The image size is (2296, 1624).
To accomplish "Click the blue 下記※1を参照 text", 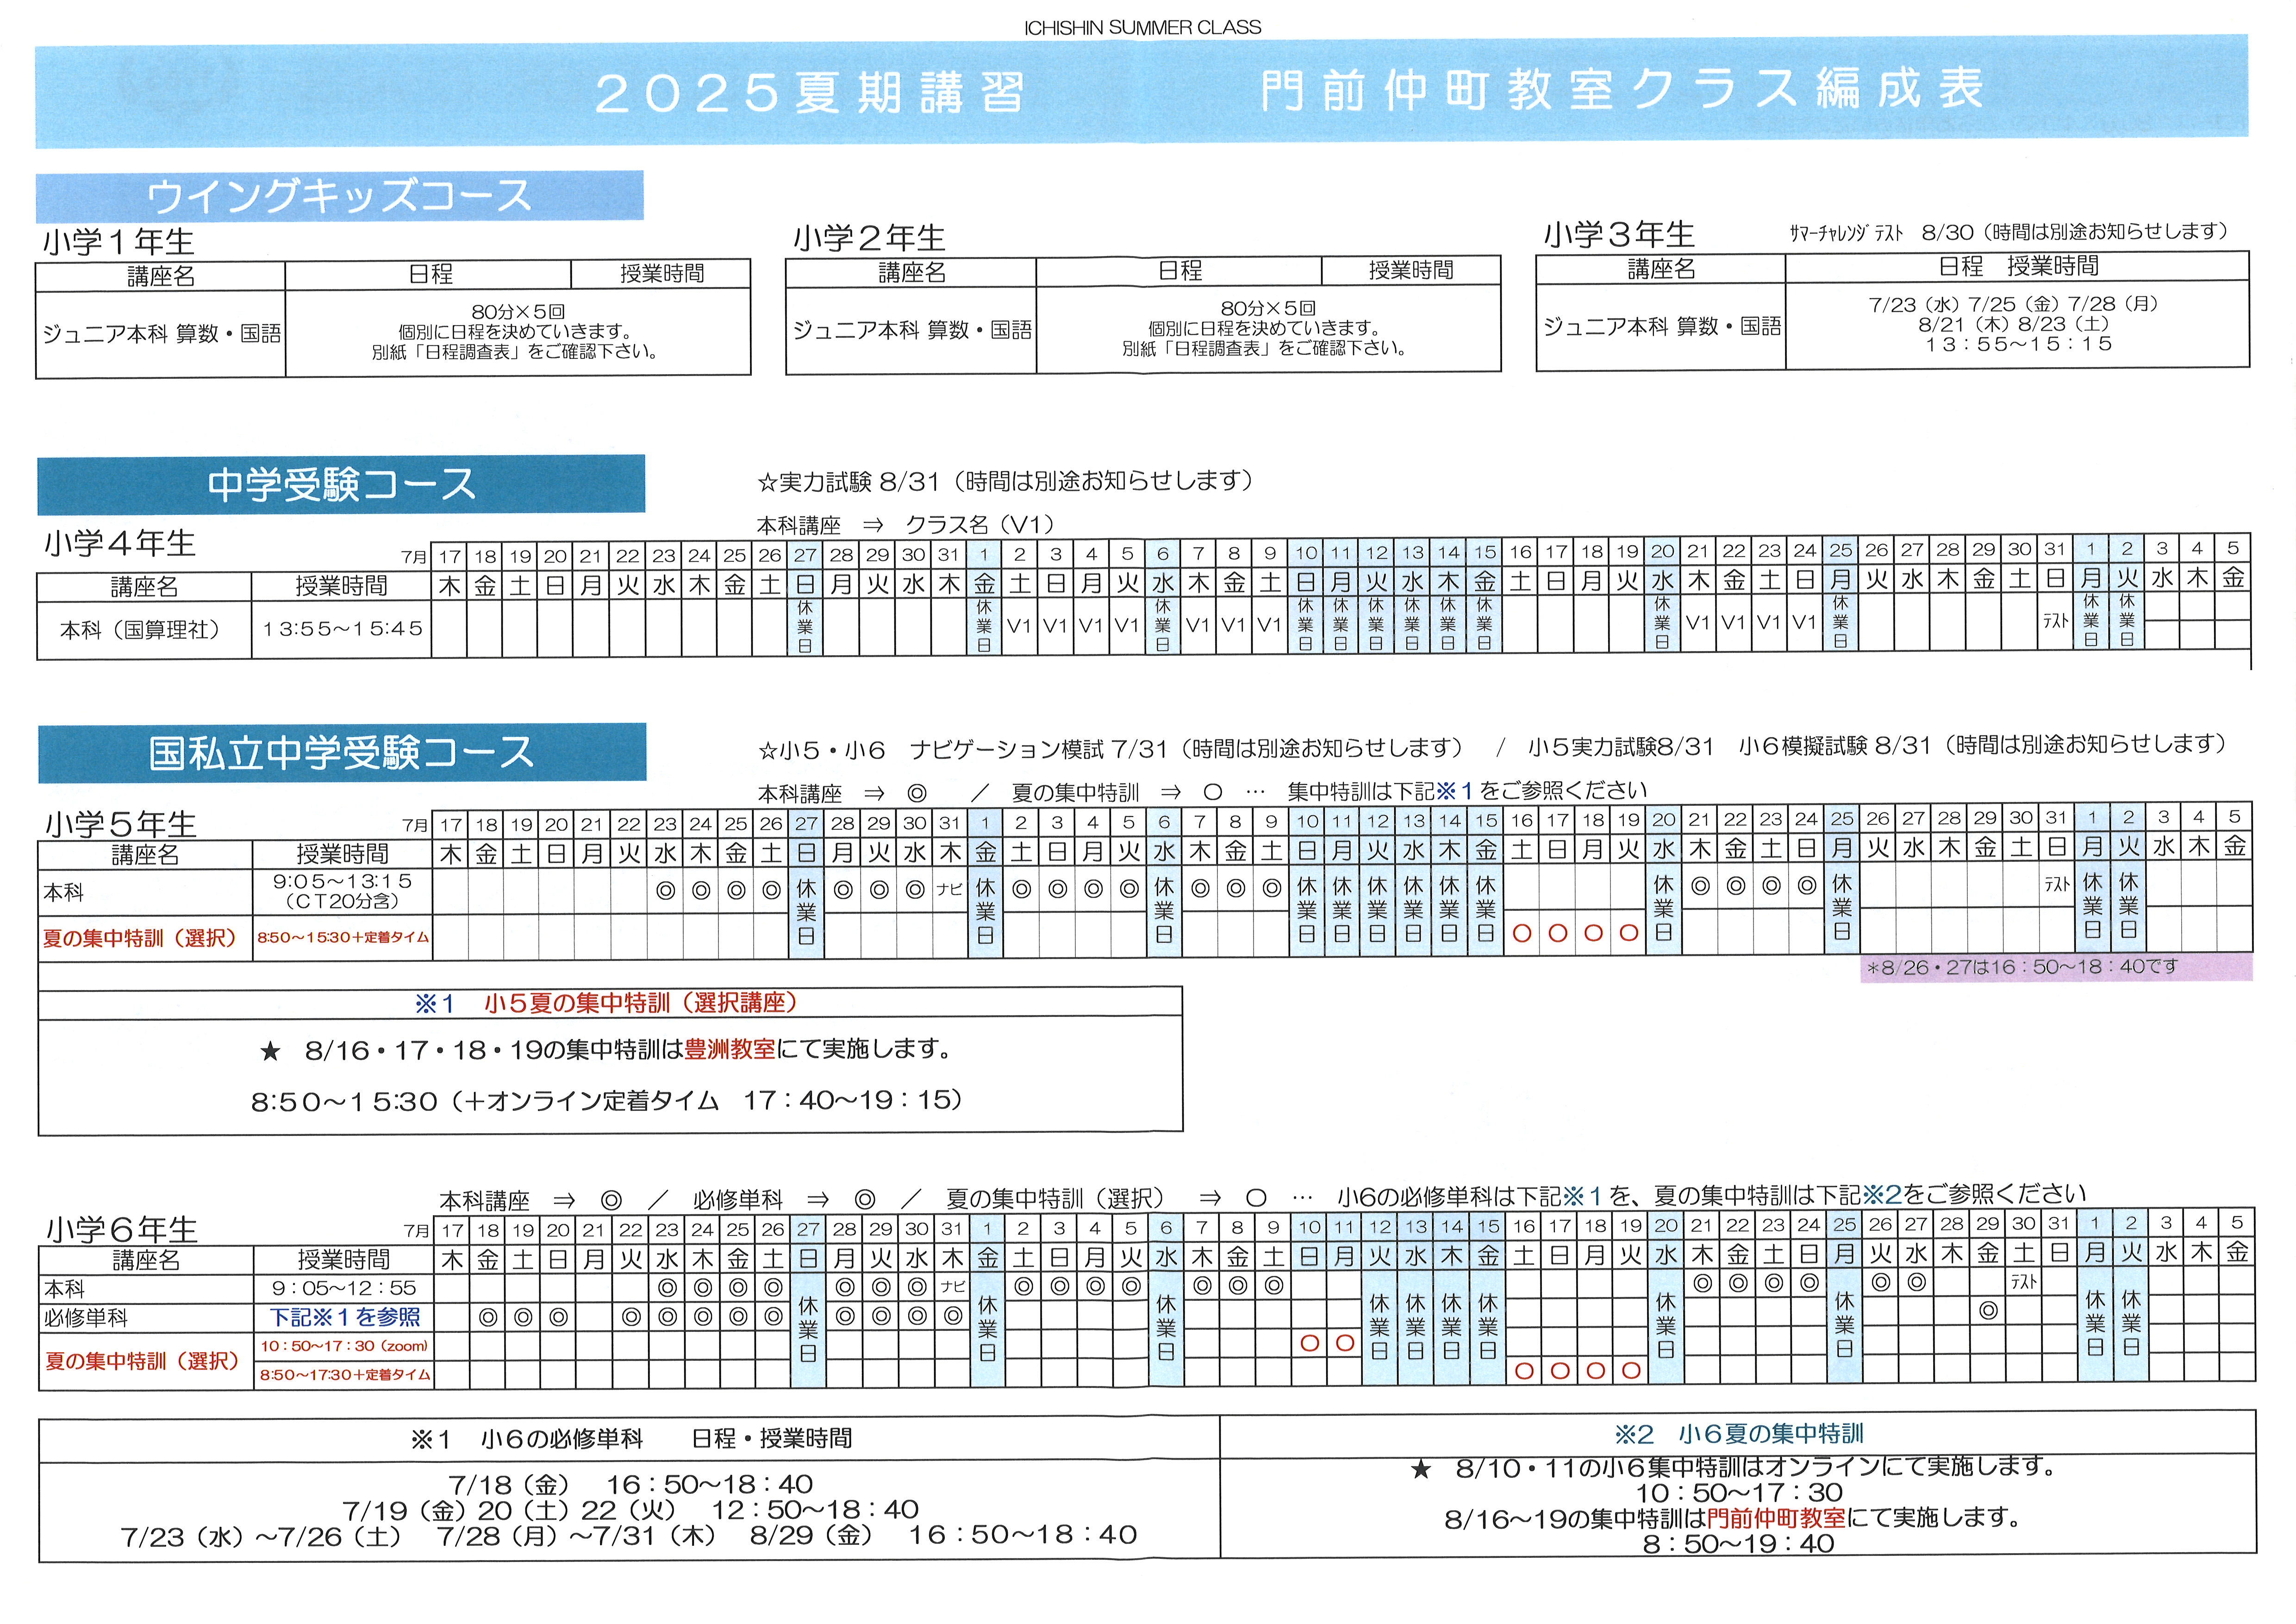I will (345, 1317).
